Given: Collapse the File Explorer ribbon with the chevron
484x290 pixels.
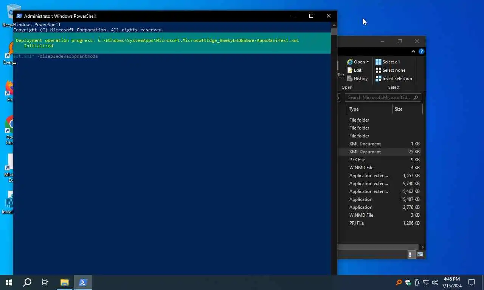Looking at the screenshot, I should coord(413,51).
